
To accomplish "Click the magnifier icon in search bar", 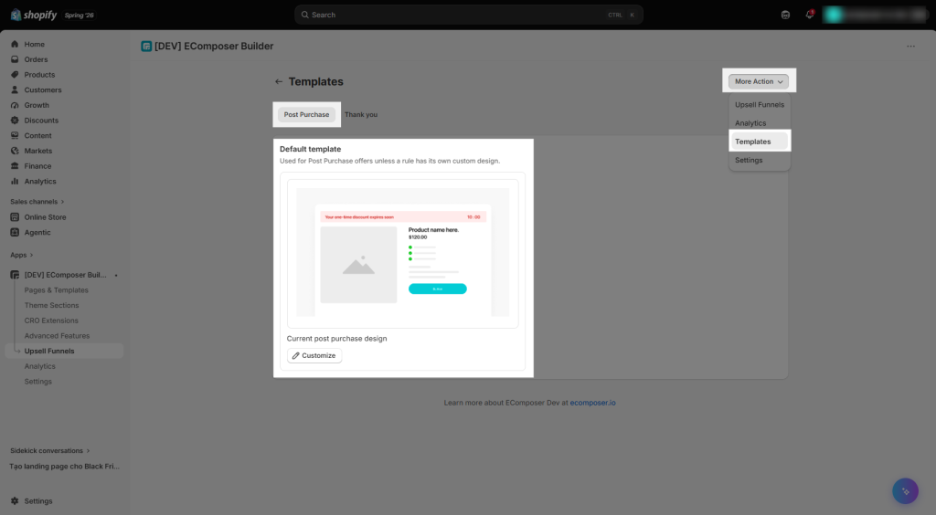I will point(305,15).
